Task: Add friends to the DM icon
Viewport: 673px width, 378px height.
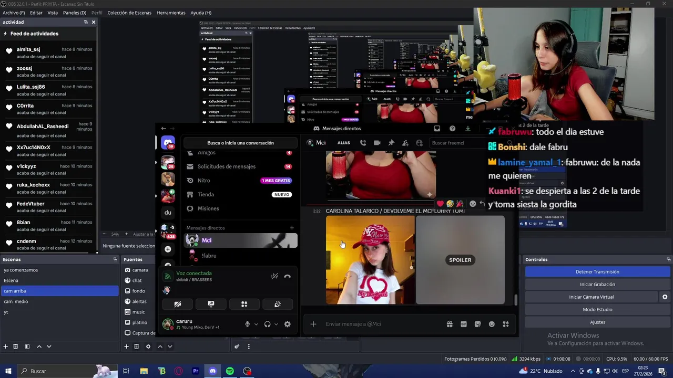Action: point(405,143)
